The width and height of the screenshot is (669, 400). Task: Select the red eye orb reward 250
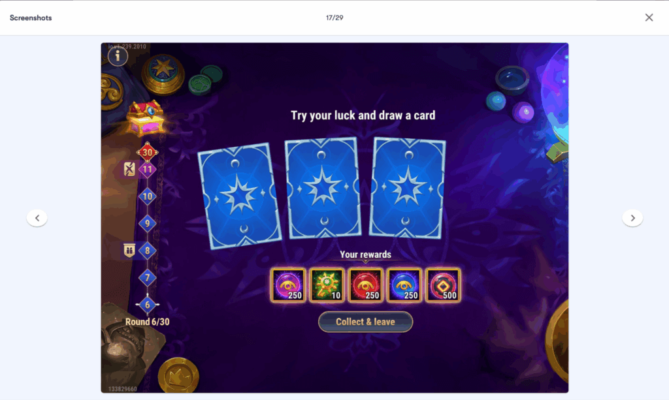pos(366,285)
